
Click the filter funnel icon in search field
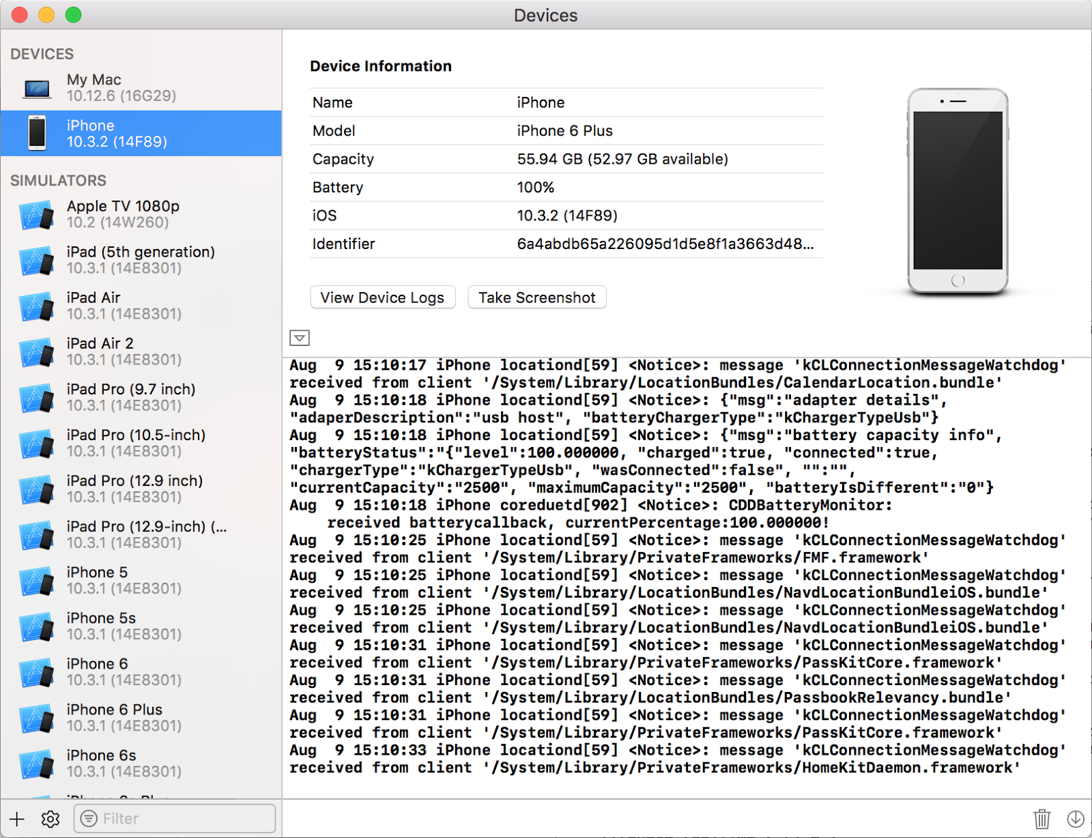pos(89,818)
